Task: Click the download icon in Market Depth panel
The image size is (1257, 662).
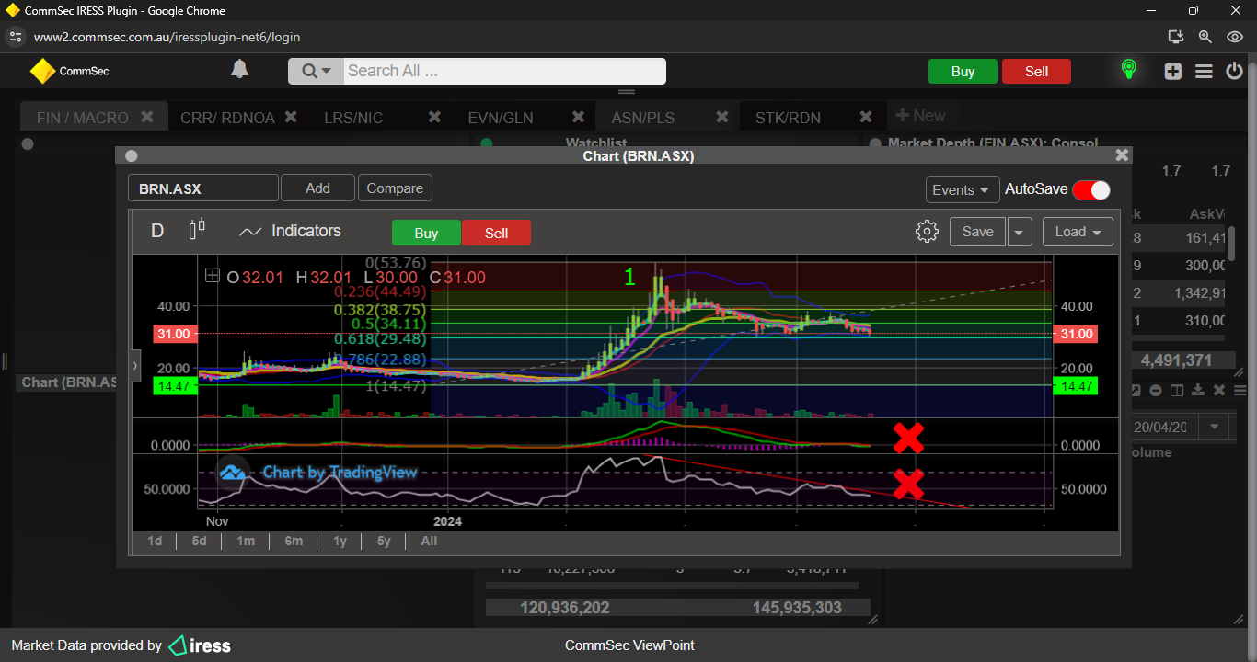Action: (1198, 391)
